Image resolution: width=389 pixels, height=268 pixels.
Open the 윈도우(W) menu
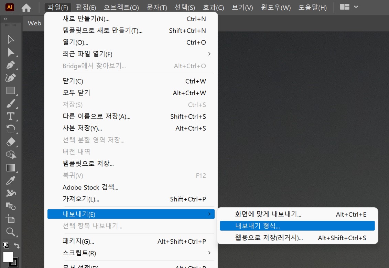(275, 8)
